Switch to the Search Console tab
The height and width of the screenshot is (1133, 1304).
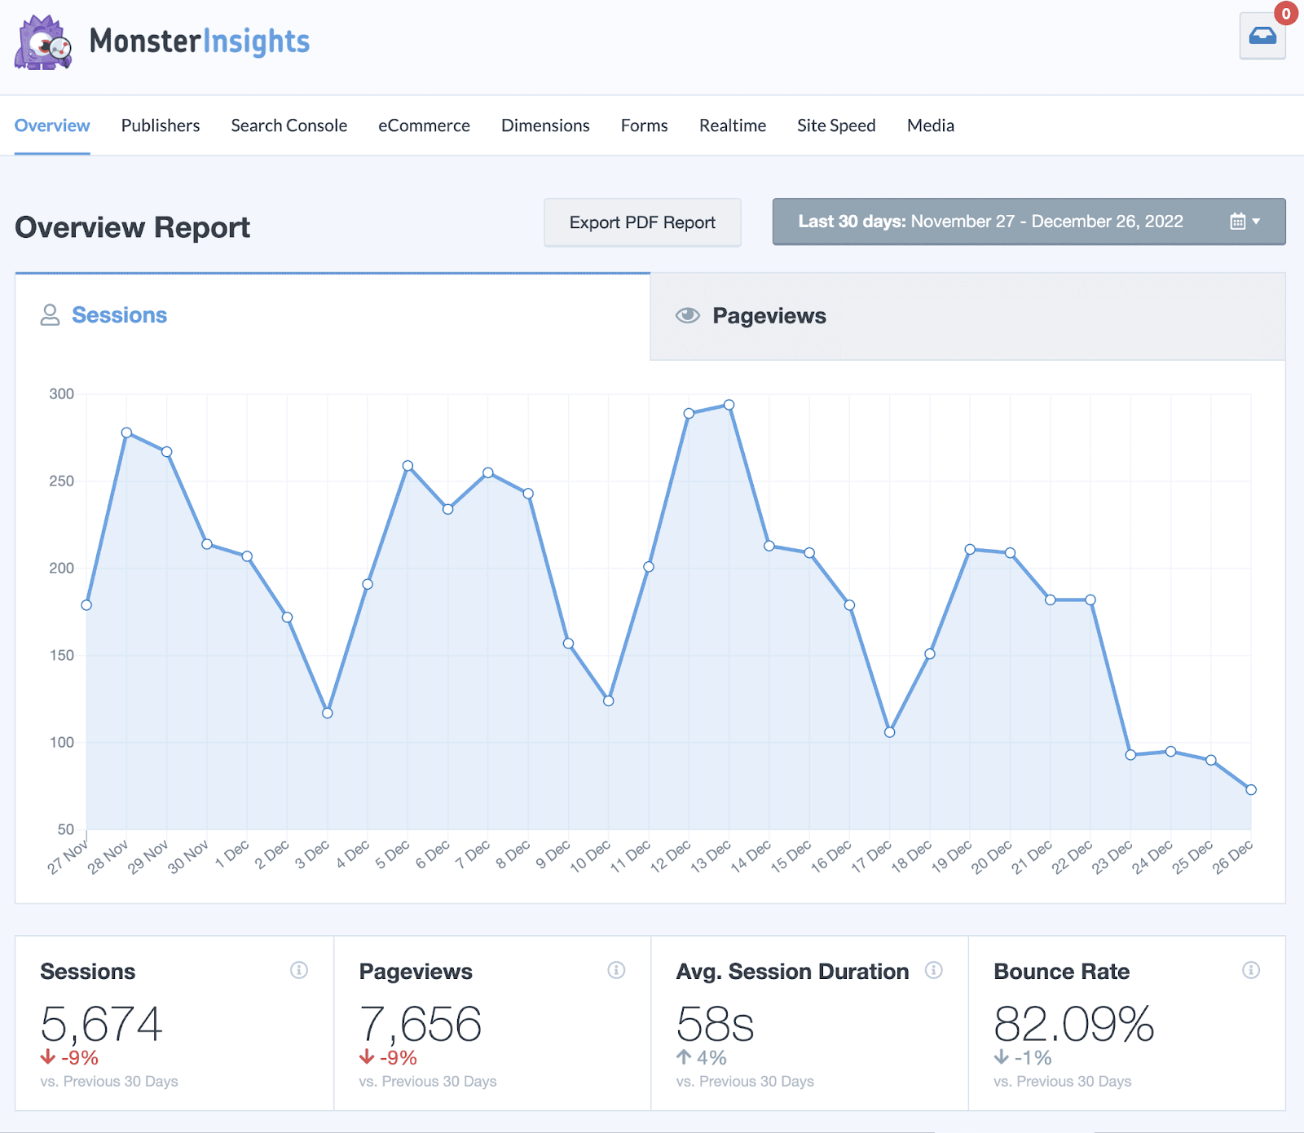289,125
